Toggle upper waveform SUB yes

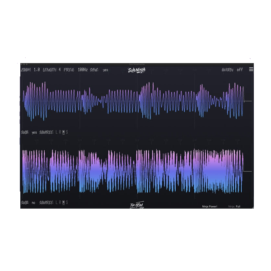click(34, 132)
